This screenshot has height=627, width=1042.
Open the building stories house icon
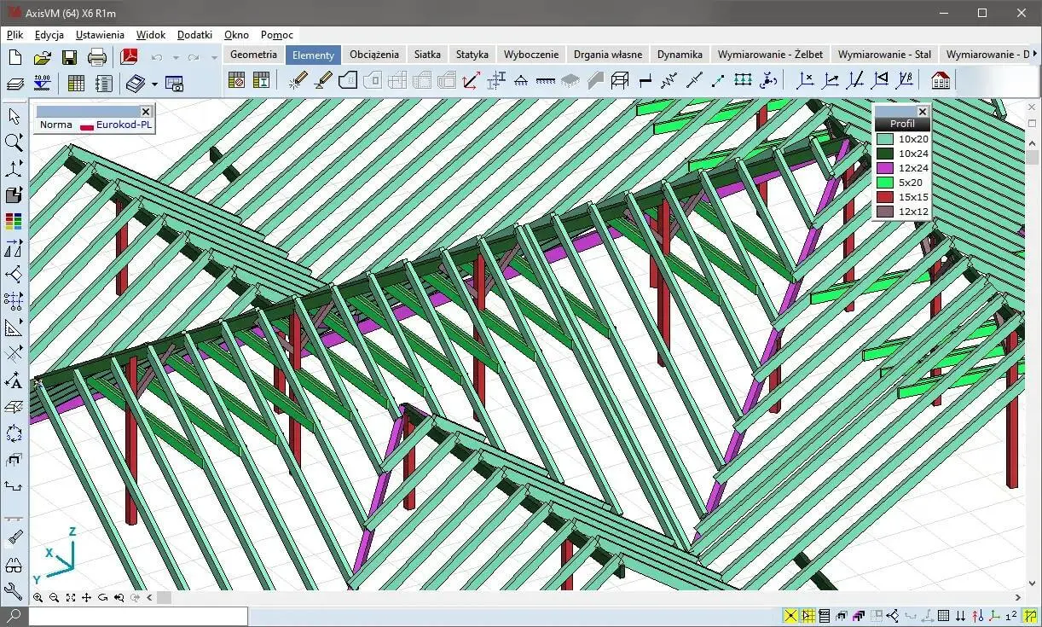click(941, 81)
